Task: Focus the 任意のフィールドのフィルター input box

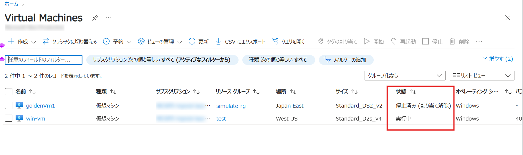Action: (x=44, y=60)
